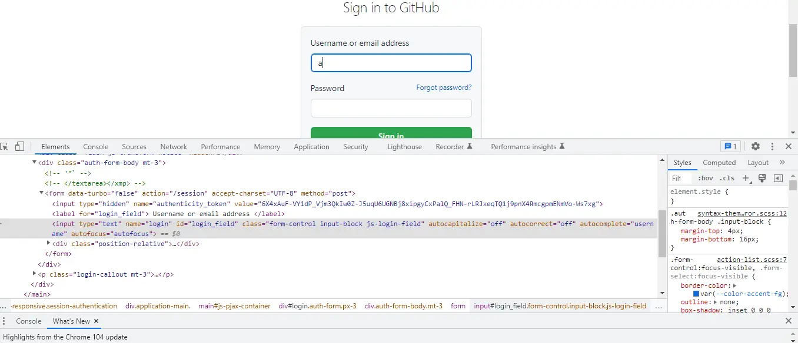The height and width of the screenshot is (343, 798).
Task: Expand the border-color property triangle
Action: tap(734, 285)
